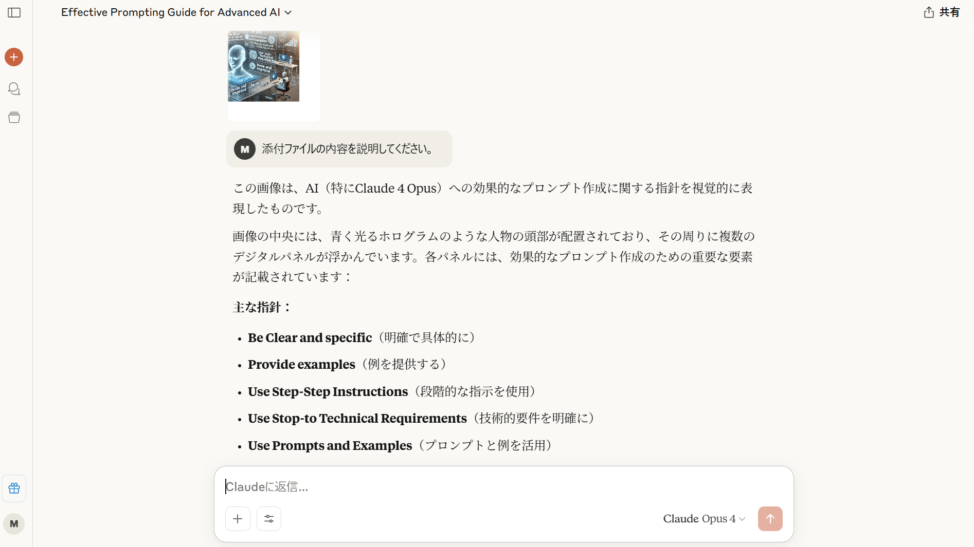974x547 pixels.
Task: Open the projects icon in sidebar
Action: pyautogui.click(x=14, y=118)
